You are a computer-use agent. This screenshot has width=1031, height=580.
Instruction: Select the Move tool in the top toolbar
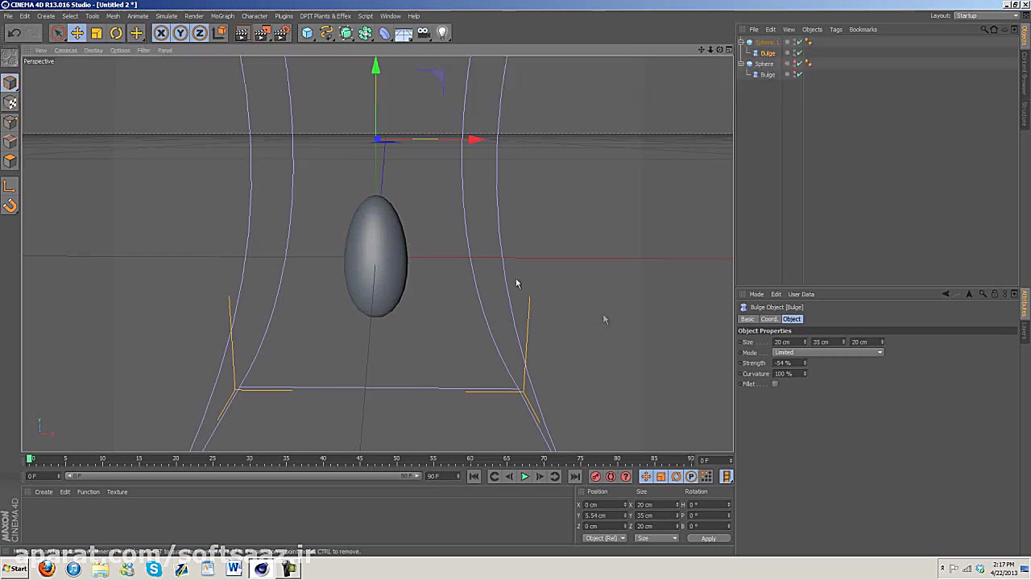click(x=77, y=33)
